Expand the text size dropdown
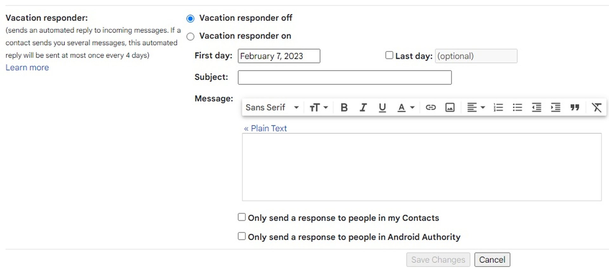This screenshot has width=609, height=275. pos(318,108)
